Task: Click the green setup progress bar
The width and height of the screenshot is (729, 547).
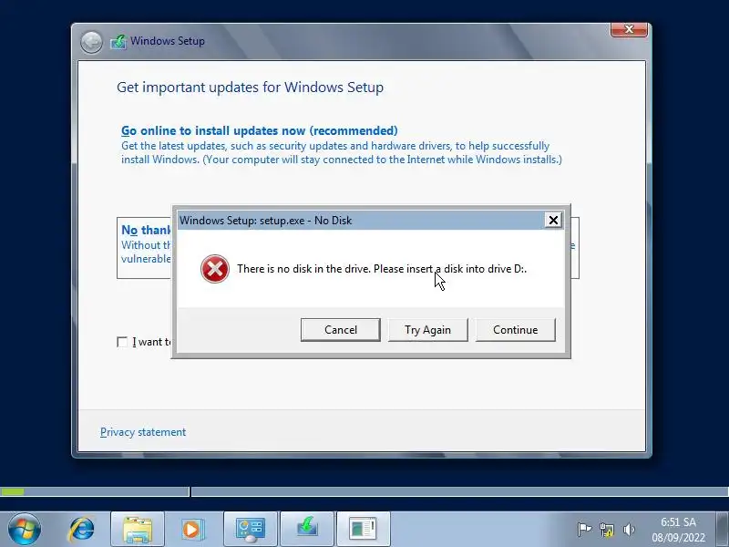Action: (x=13, y=491)
